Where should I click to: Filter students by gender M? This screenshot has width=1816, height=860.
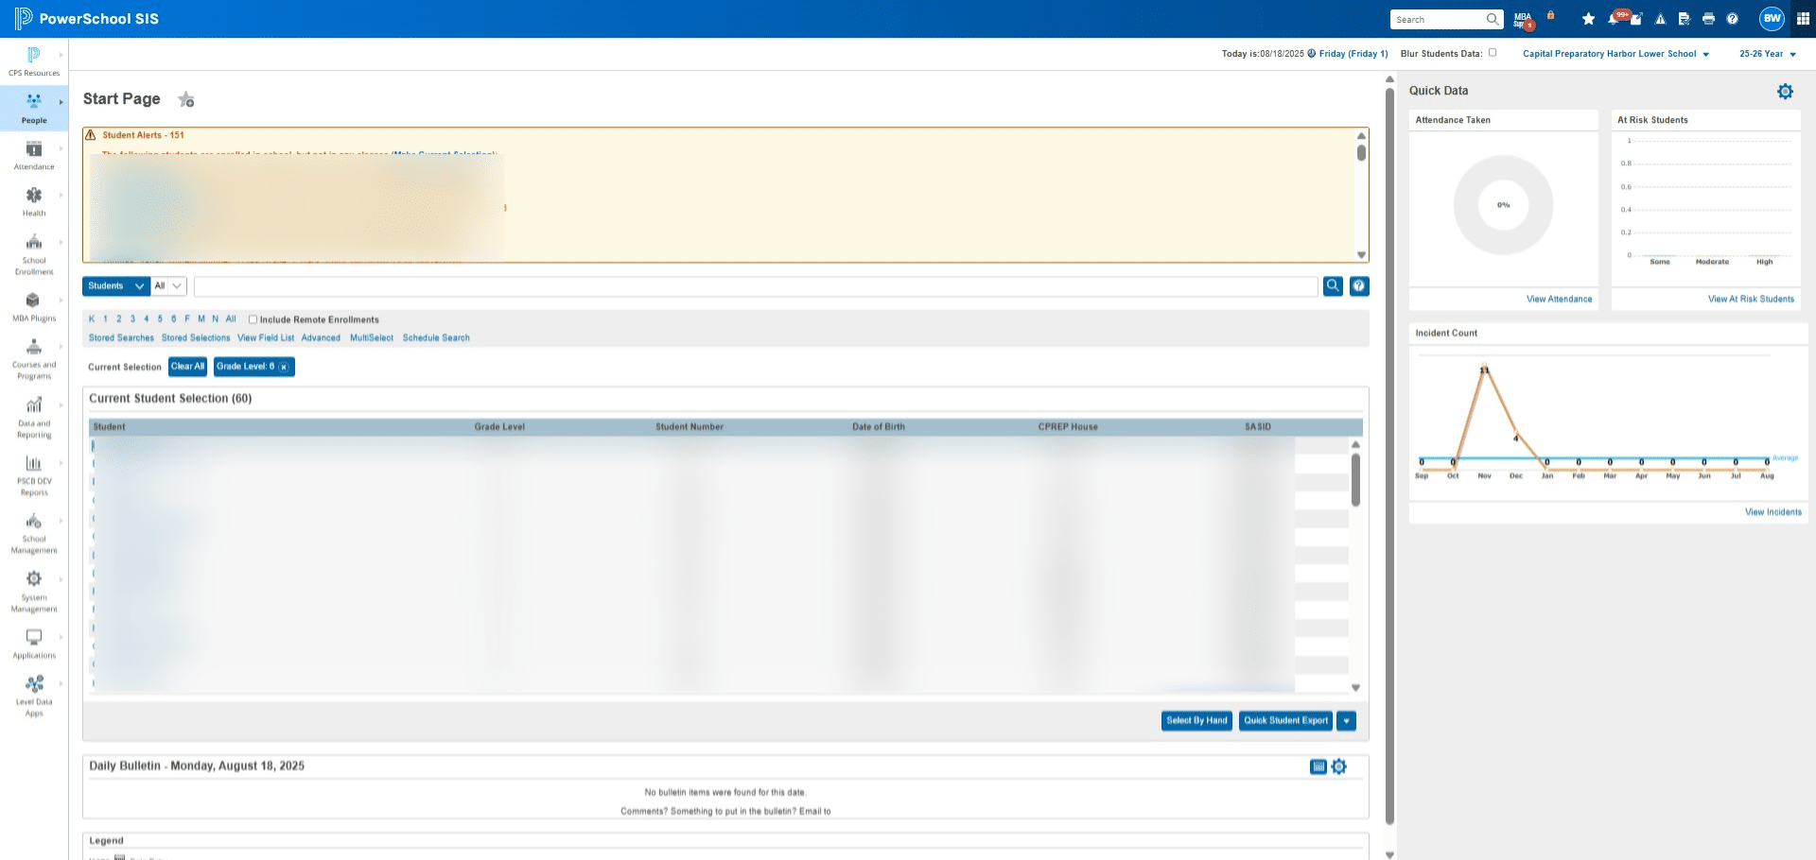[201, 319]
